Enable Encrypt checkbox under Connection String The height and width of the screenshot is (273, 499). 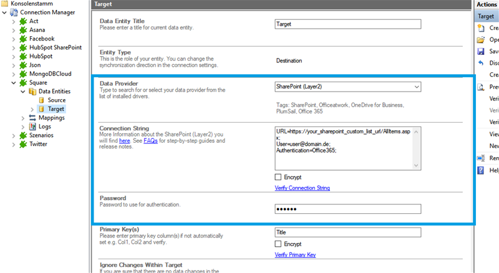coord(278,177)
